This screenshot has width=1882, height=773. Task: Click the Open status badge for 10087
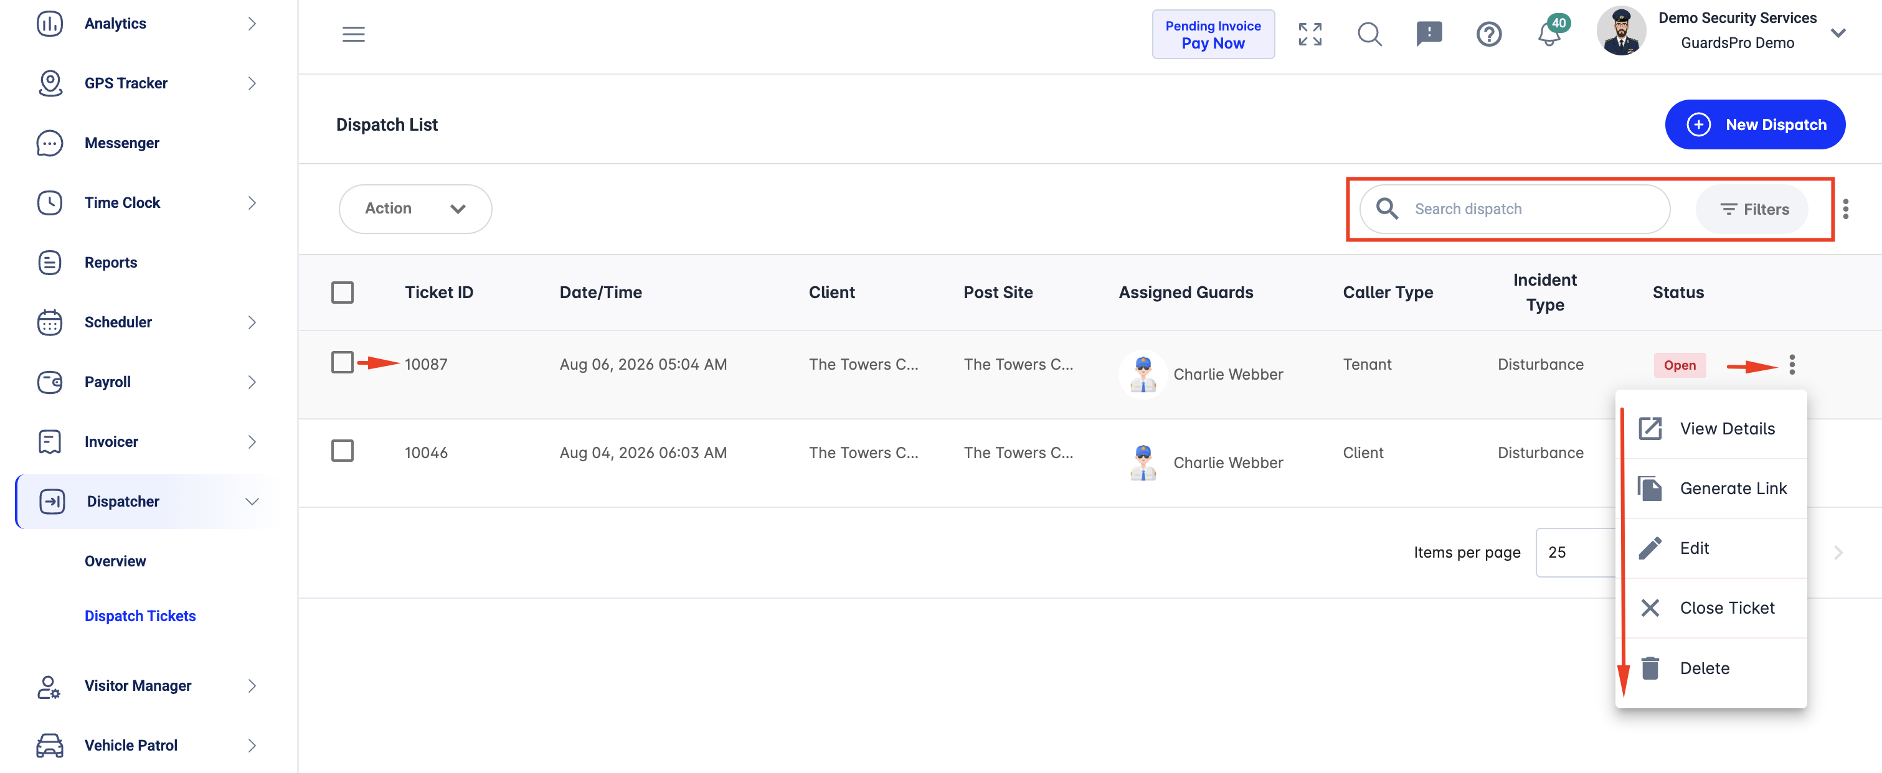coord(1680,365)
